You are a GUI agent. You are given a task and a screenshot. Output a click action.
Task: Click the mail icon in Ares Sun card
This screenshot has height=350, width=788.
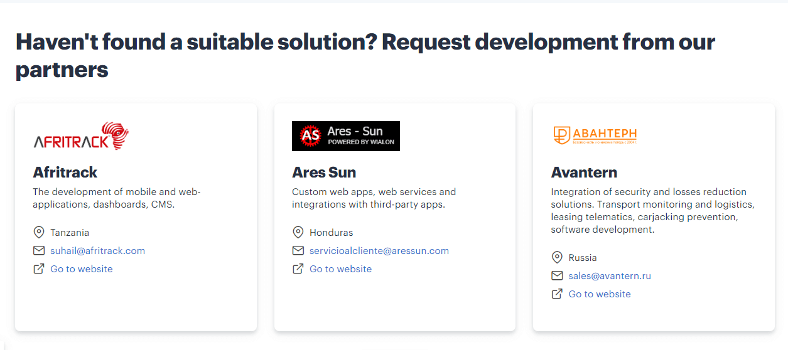click(298, 251)
